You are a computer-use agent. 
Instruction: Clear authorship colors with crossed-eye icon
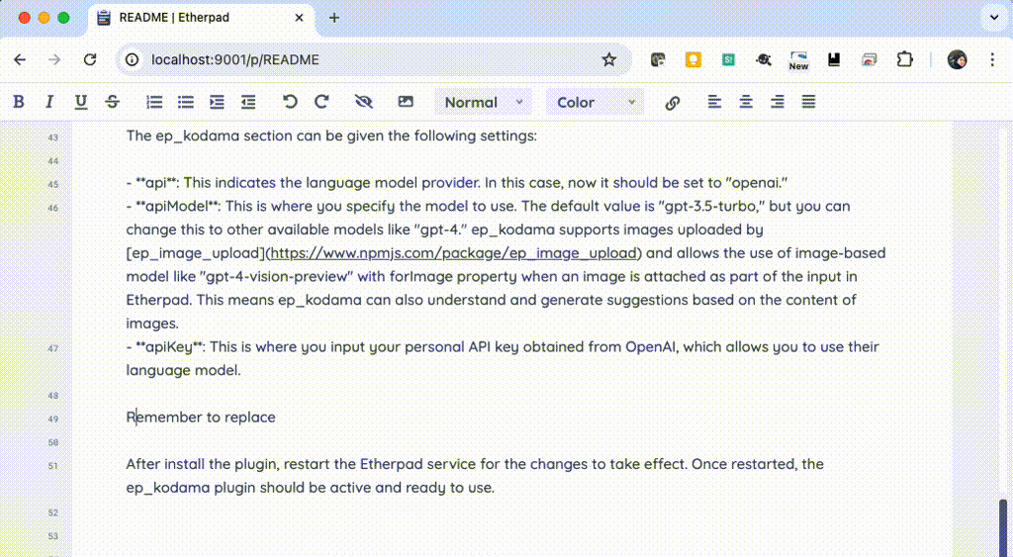pyautogui.click(x=364, y=102)
